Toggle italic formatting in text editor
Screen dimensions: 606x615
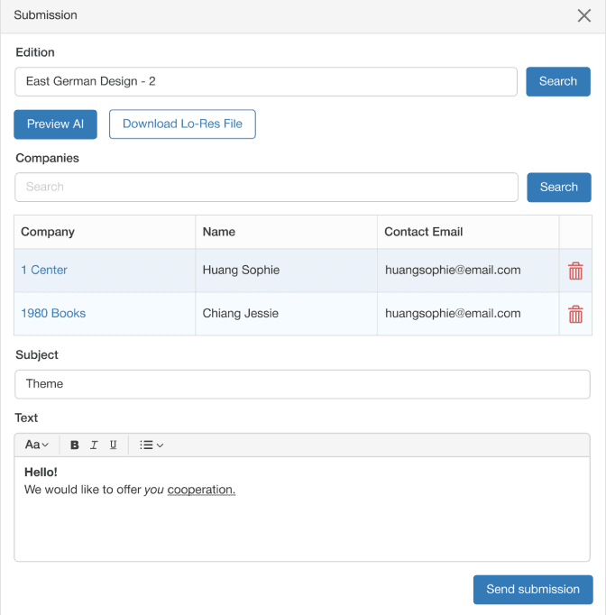pos(94,445)
